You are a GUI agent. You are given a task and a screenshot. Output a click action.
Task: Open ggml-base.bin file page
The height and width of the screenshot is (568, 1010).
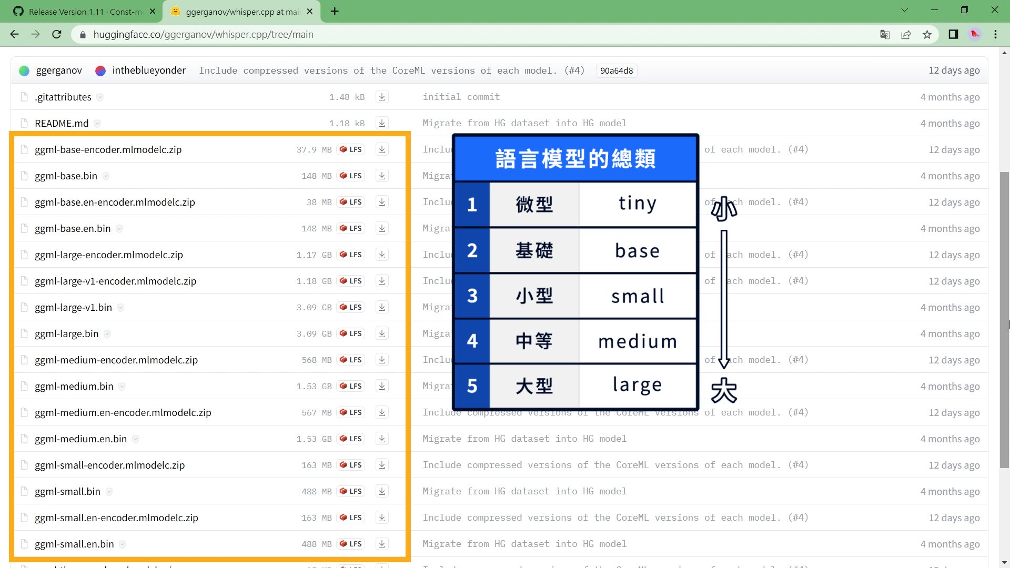66,176
